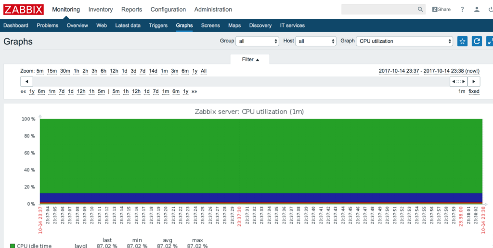Set zoom to 3d

click(134, 71)
